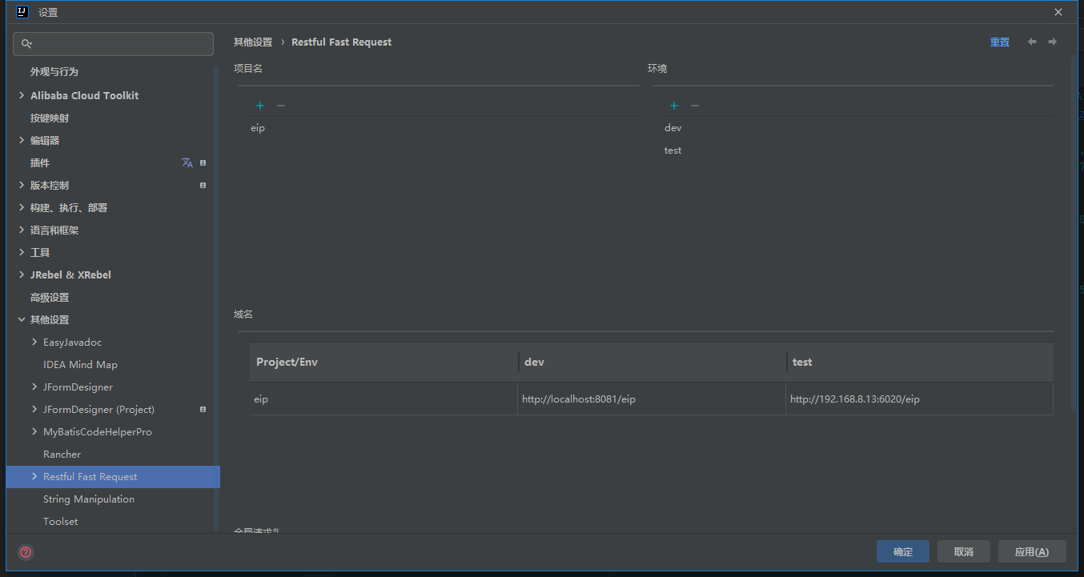Screen dimensions: 1084x577
Task: Select the Rancher settings page
Action: pyautogui.click(x=62, y=454)
